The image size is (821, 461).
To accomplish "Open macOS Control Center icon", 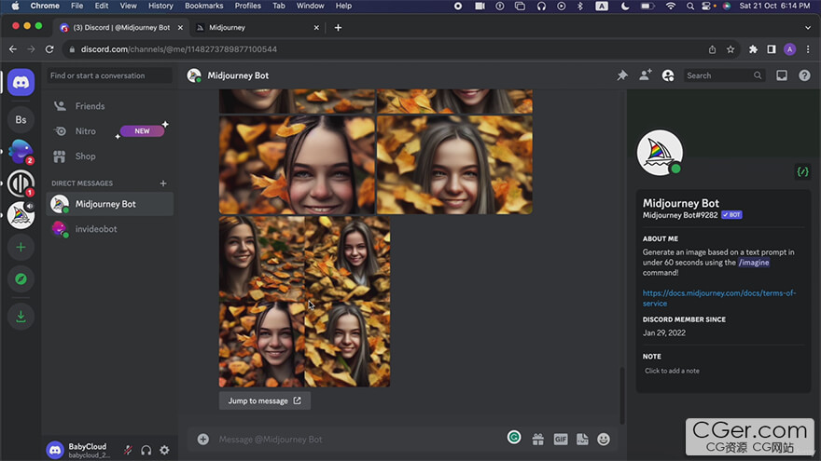I will (706, 6).
